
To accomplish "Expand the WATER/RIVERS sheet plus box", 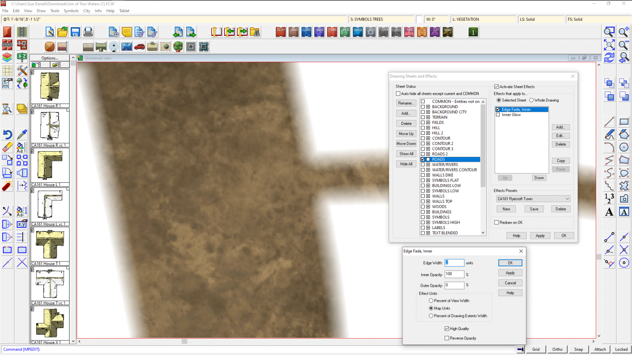I will click(x=428, y=165).
